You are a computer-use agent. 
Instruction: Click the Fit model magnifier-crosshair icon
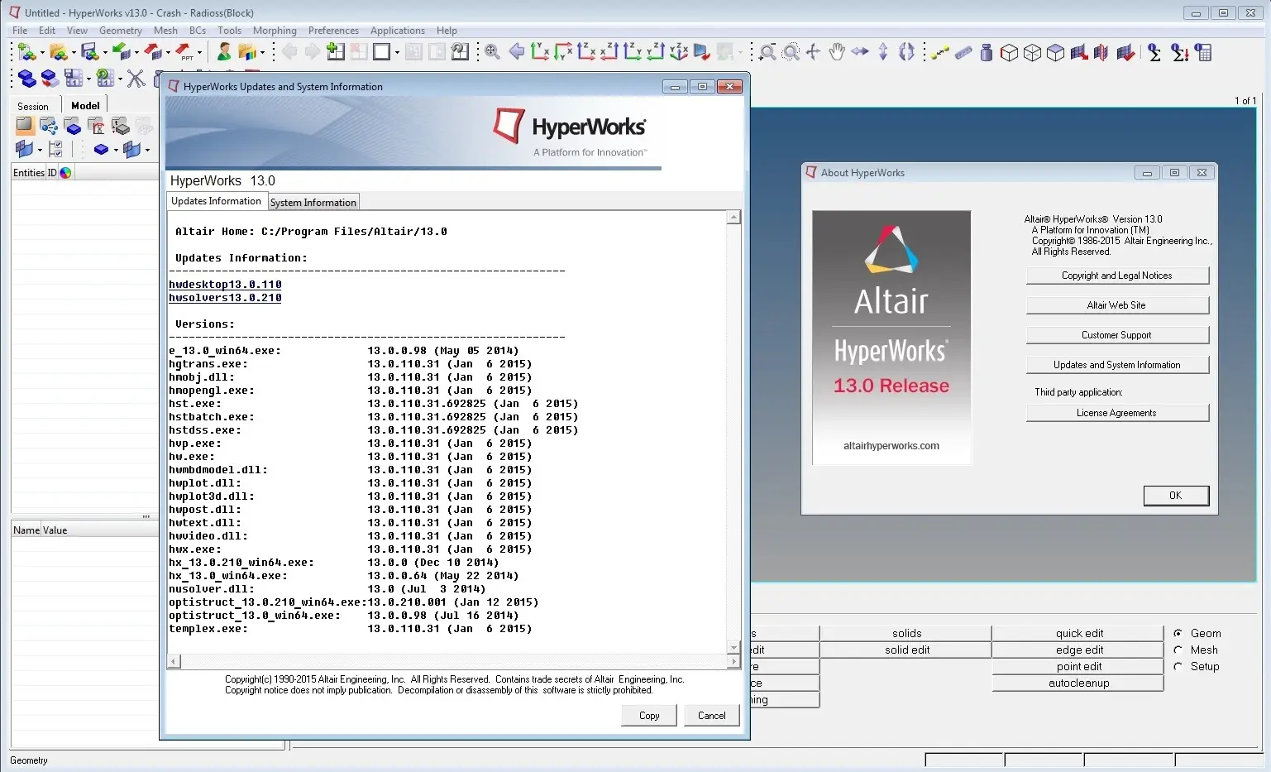(x=492, y=52)
